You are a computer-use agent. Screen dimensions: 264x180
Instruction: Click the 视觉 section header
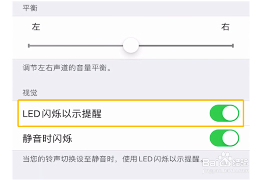tap(30, 93)
